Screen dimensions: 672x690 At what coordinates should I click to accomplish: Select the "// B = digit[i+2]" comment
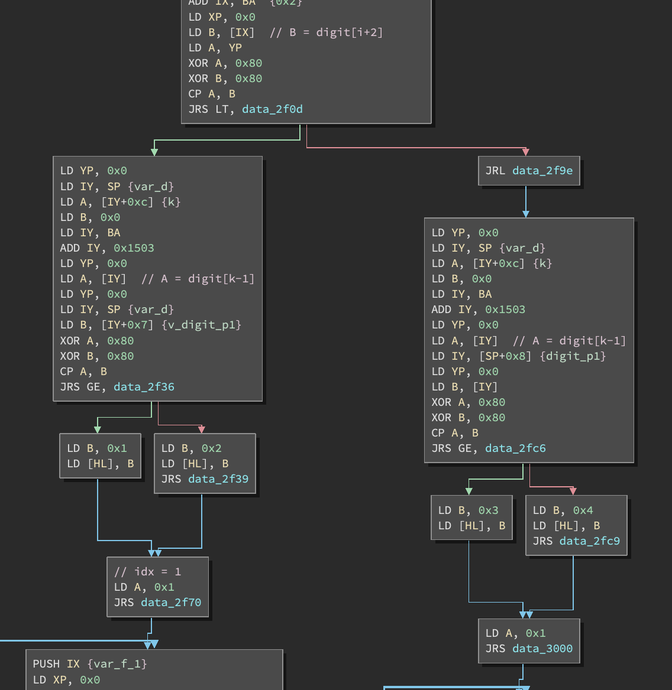(x=326, y=32)
